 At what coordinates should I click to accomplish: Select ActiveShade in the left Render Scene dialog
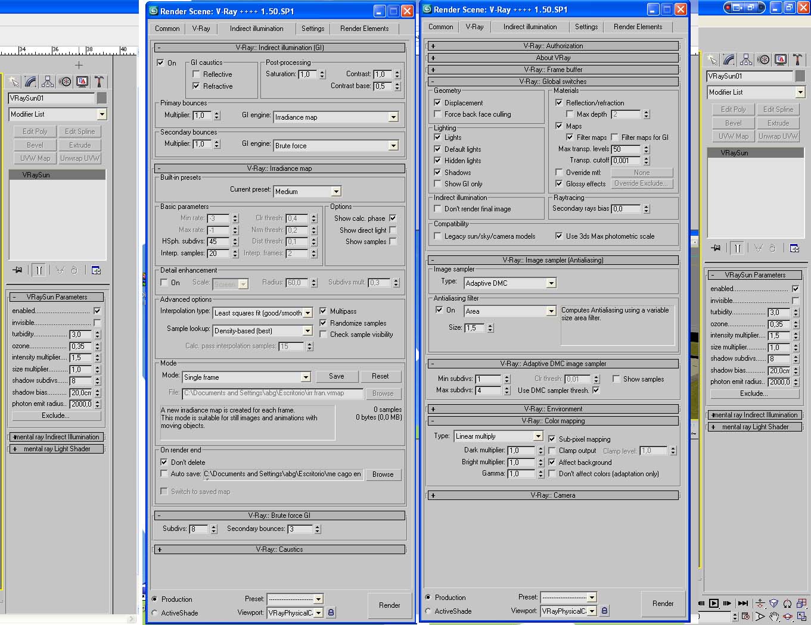pos(155,612)
